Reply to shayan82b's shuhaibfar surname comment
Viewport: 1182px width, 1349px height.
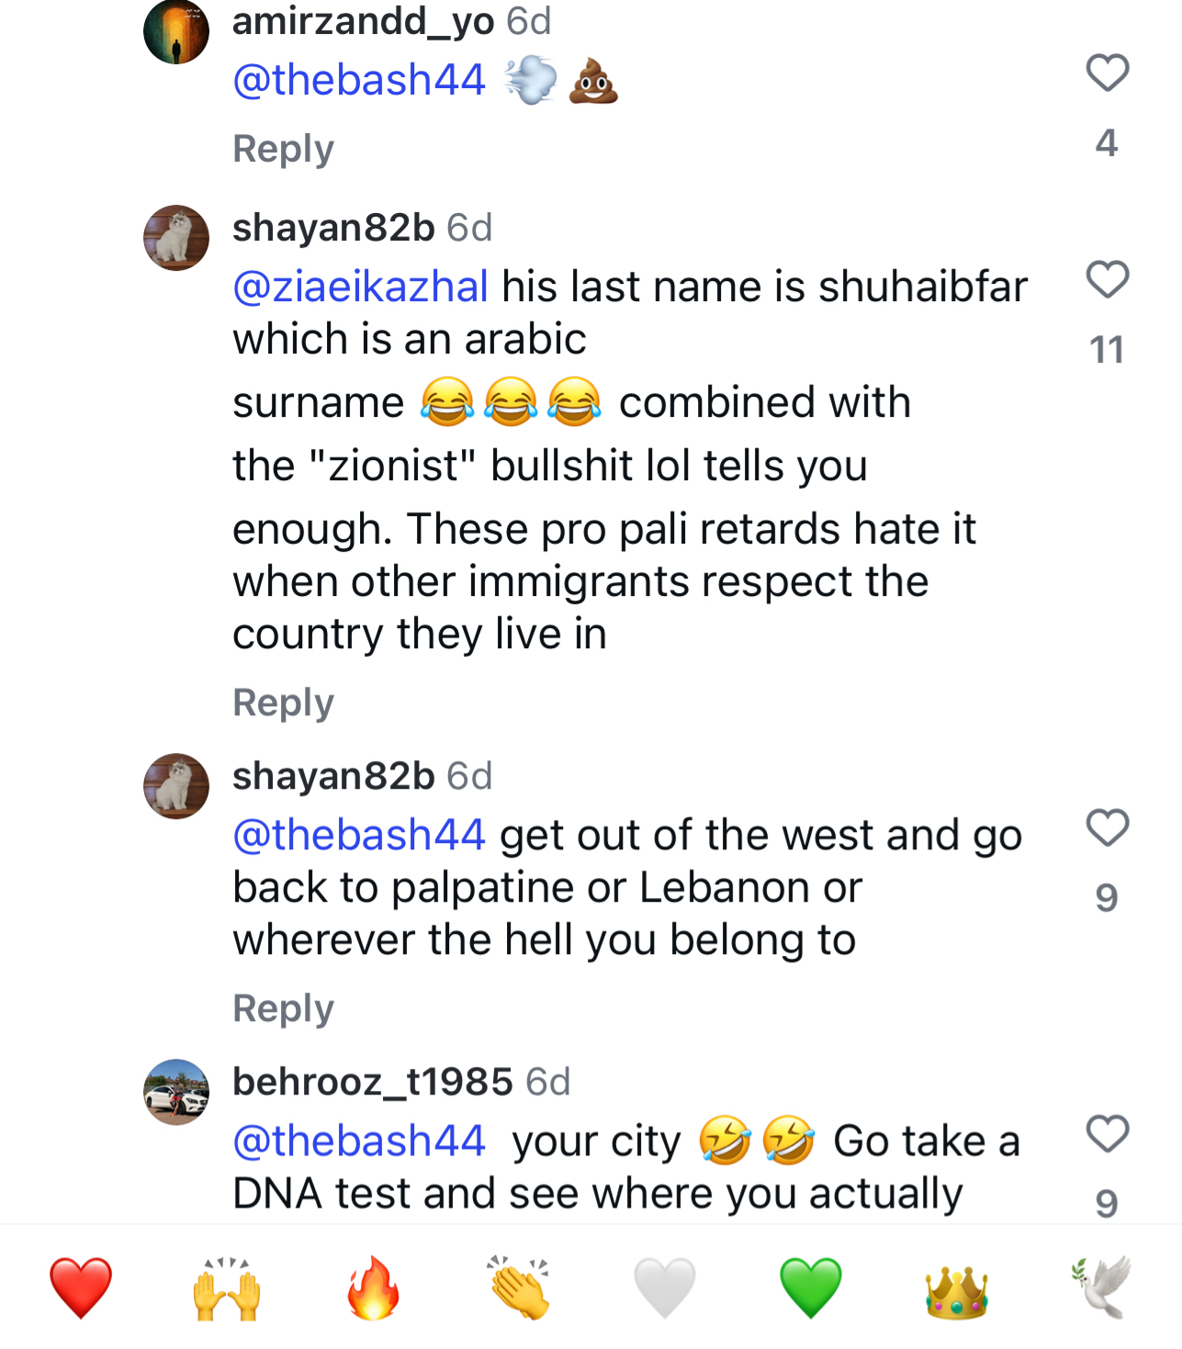[x=283, y=703]
